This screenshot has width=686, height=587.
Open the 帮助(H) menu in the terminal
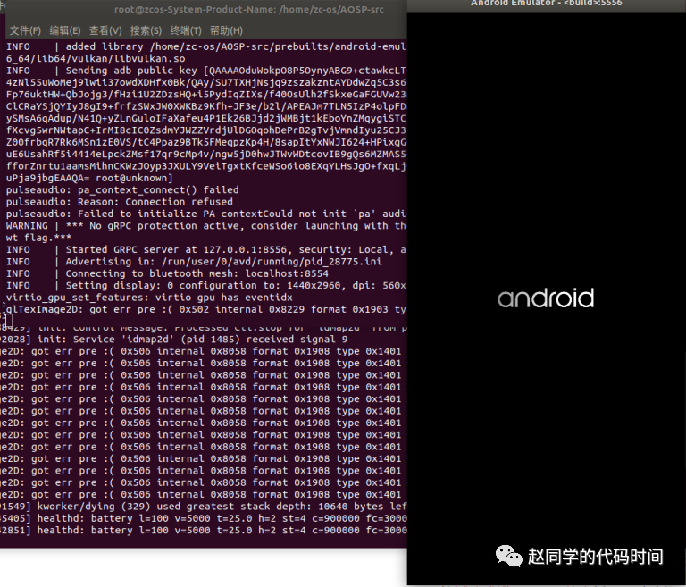click(x=226, y=30)
